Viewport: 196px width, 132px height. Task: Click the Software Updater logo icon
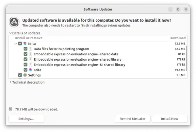14,22
